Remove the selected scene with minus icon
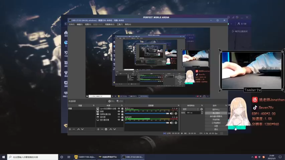The height and width of the screenshot is (160, 285). click(74, 129)
